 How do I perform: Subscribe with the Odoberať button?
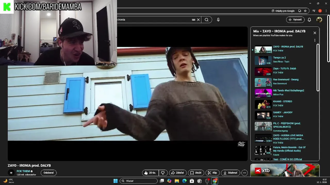point(48,173)
